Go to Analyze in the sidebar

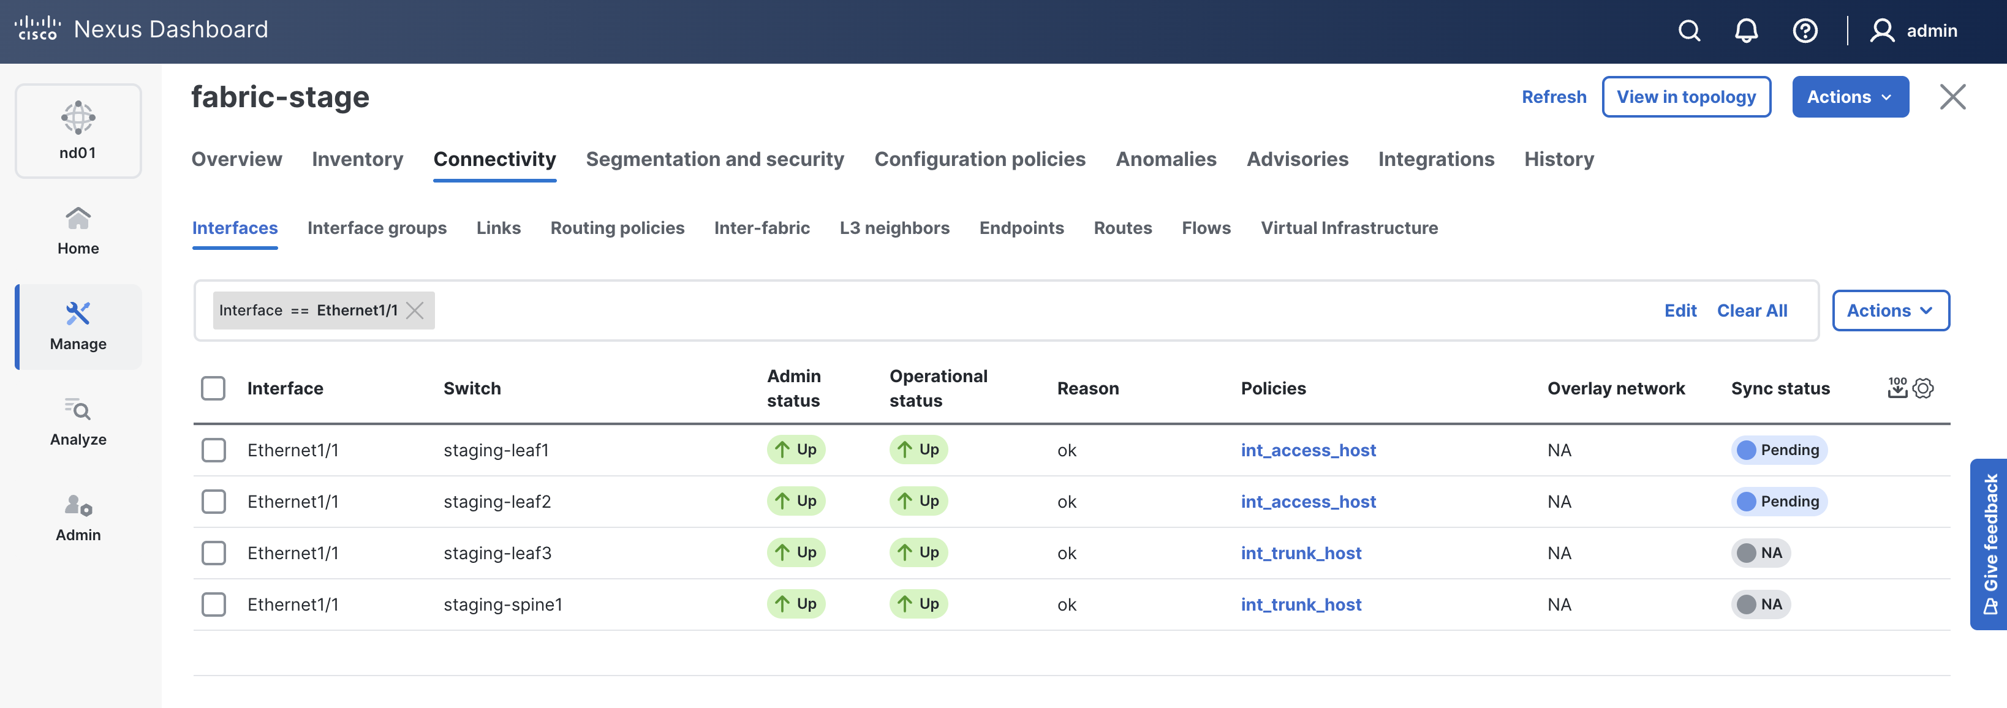coord(78,421)
